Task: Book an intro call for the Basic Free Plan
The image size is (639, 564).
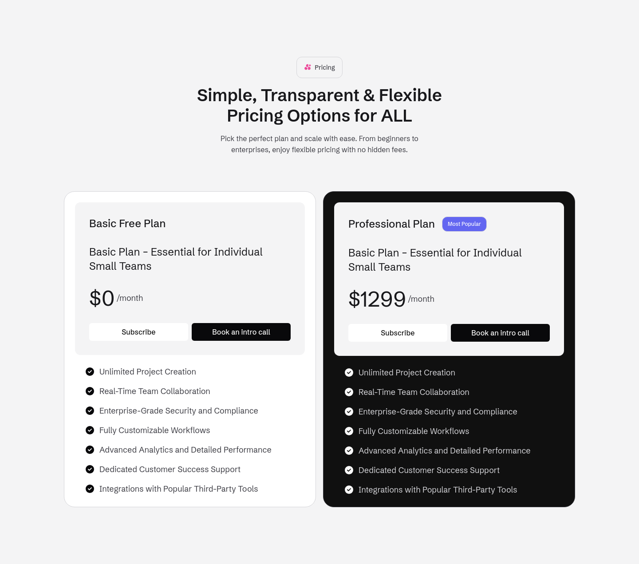Action: [241, 331]
